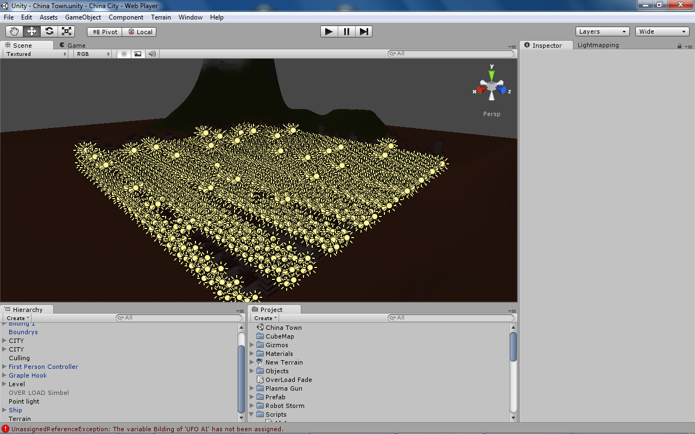This screenshot has width=695, height=434.
Task: Open the Help menu
Action: tap(217, 17)
